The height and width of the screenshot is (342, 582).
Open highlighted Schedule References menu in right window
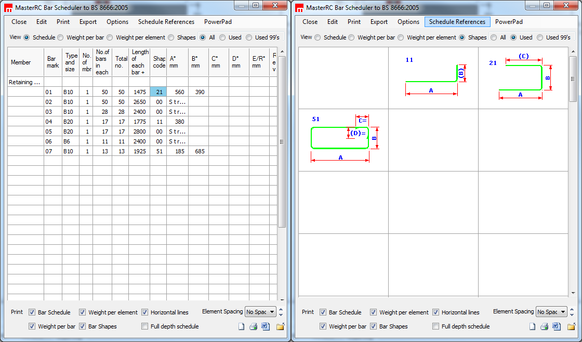tap(457, 22)
